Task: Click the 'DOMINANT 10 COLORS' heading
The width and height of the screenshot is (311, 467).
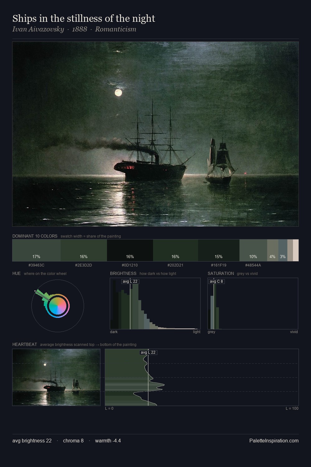Action: [35, 236]
